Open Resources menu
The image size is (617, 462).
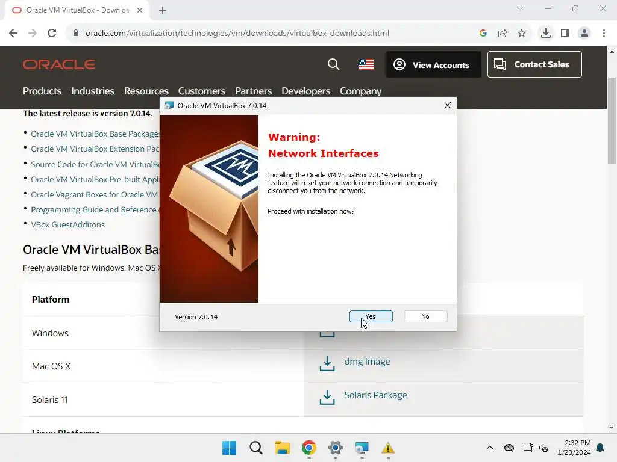click(146, 91)
